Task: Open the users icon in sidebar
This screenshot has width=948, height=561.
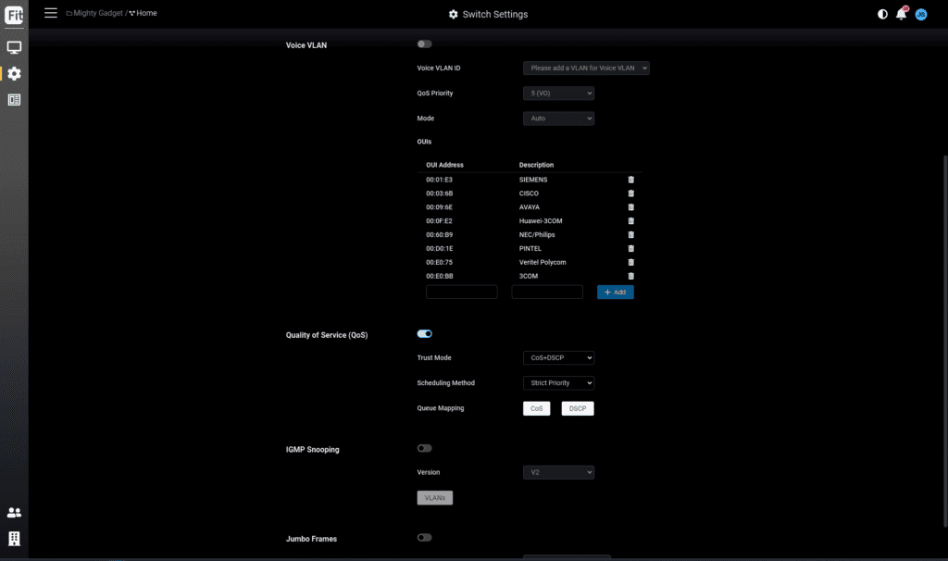Action: 14,512
